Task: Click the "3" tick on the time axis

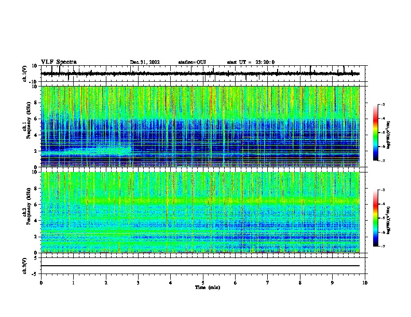Action: pyautogui.click(x=138, y=283)
